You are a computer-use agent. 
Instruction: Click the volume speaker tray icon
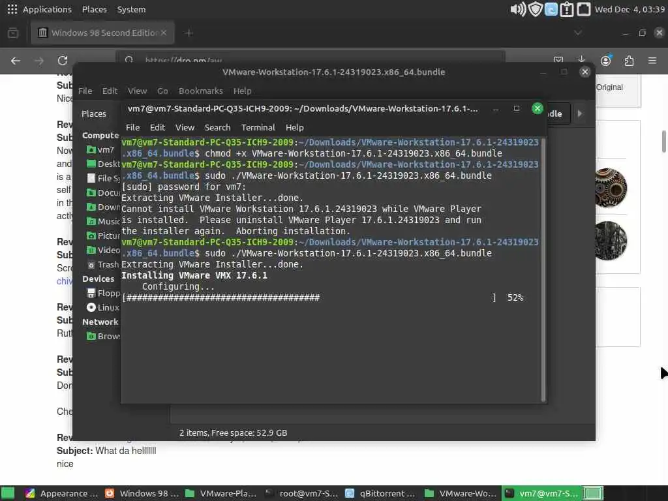click(x=518, y=9)
